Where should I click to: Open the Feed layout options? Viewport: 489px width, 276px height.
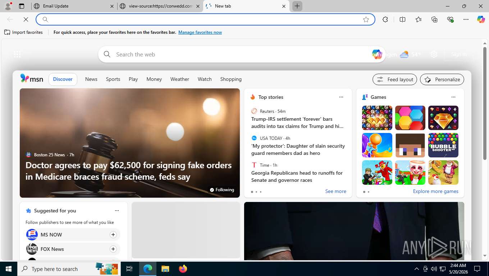tap(395, 79)
